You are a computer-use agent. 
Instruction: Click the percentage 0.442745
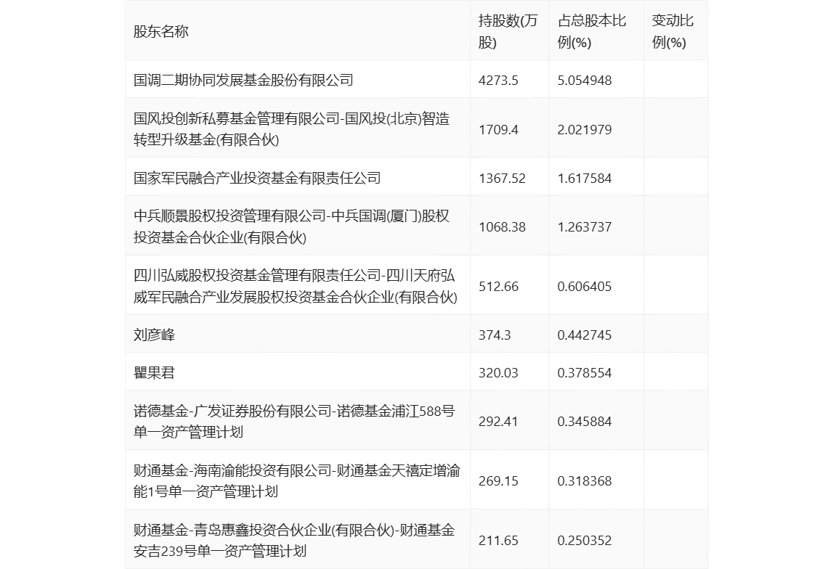585,335
